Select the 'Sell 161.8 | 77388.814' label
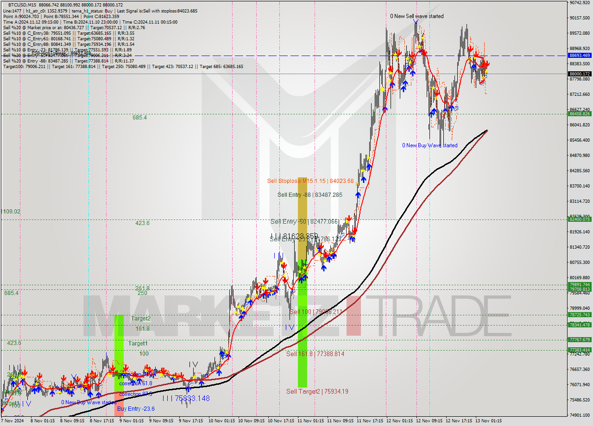The width and height of the screenshot is (593, 426). (x=315, y=354)
